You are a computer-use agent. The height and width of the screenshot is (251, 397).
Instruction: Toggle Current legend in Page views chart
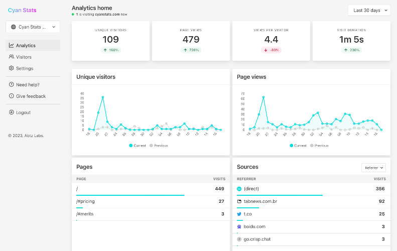coord(298,146)
